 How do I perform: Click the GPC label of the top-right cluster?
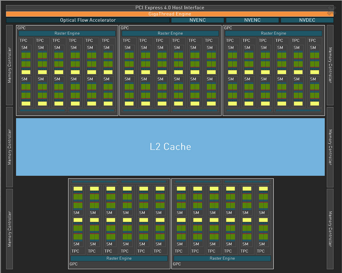click(x=228, y=28)
